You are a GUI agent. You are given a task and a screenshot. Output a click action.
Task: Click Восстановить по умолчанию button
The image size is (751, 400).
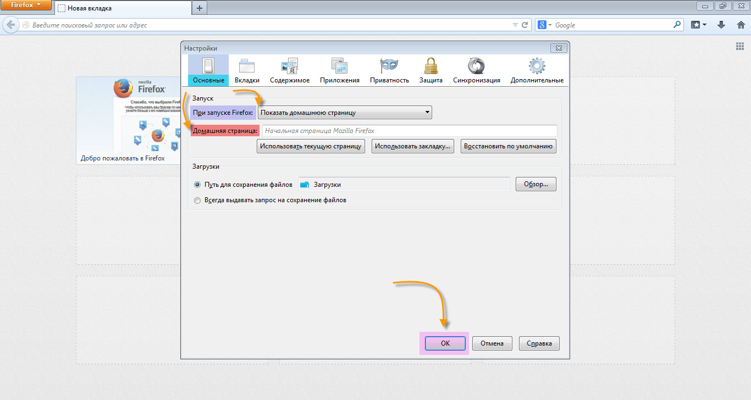(x=509, y=146)
